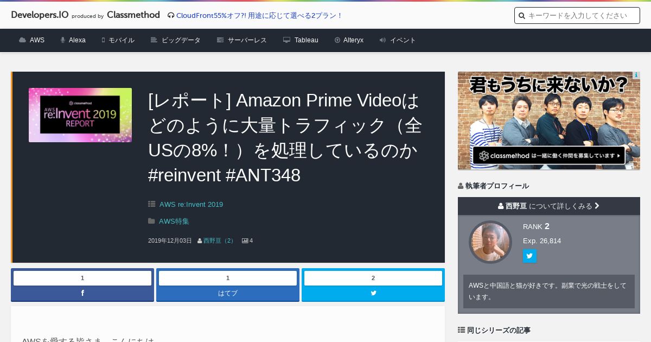Viewport: 651px width, 342px height.
Task: Click the headset icon beside CloudFront promo
Action: (x=171, y=15)
